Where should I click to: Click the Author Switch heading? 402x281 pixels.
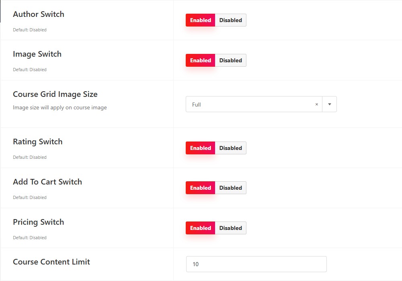click(39, 14)
